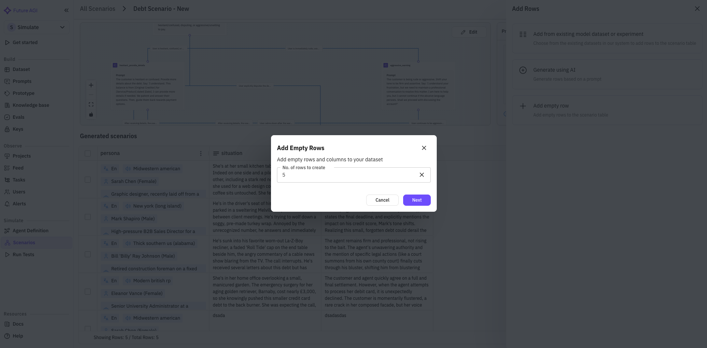707x348 pixels.
Task: Click Next in the Add Empty Rows dialog
Action: pyautogui.click(x=417, y=200)
